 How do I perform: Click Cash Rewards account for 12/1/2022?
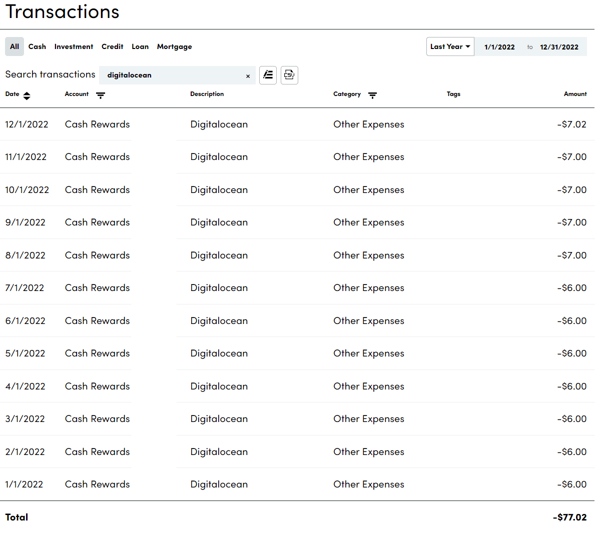click(x=97, y=124)
